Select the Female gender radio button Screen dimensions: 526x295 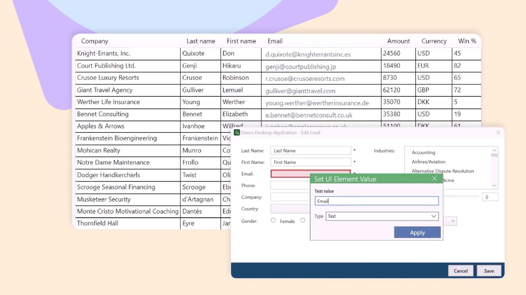(273, 220)
